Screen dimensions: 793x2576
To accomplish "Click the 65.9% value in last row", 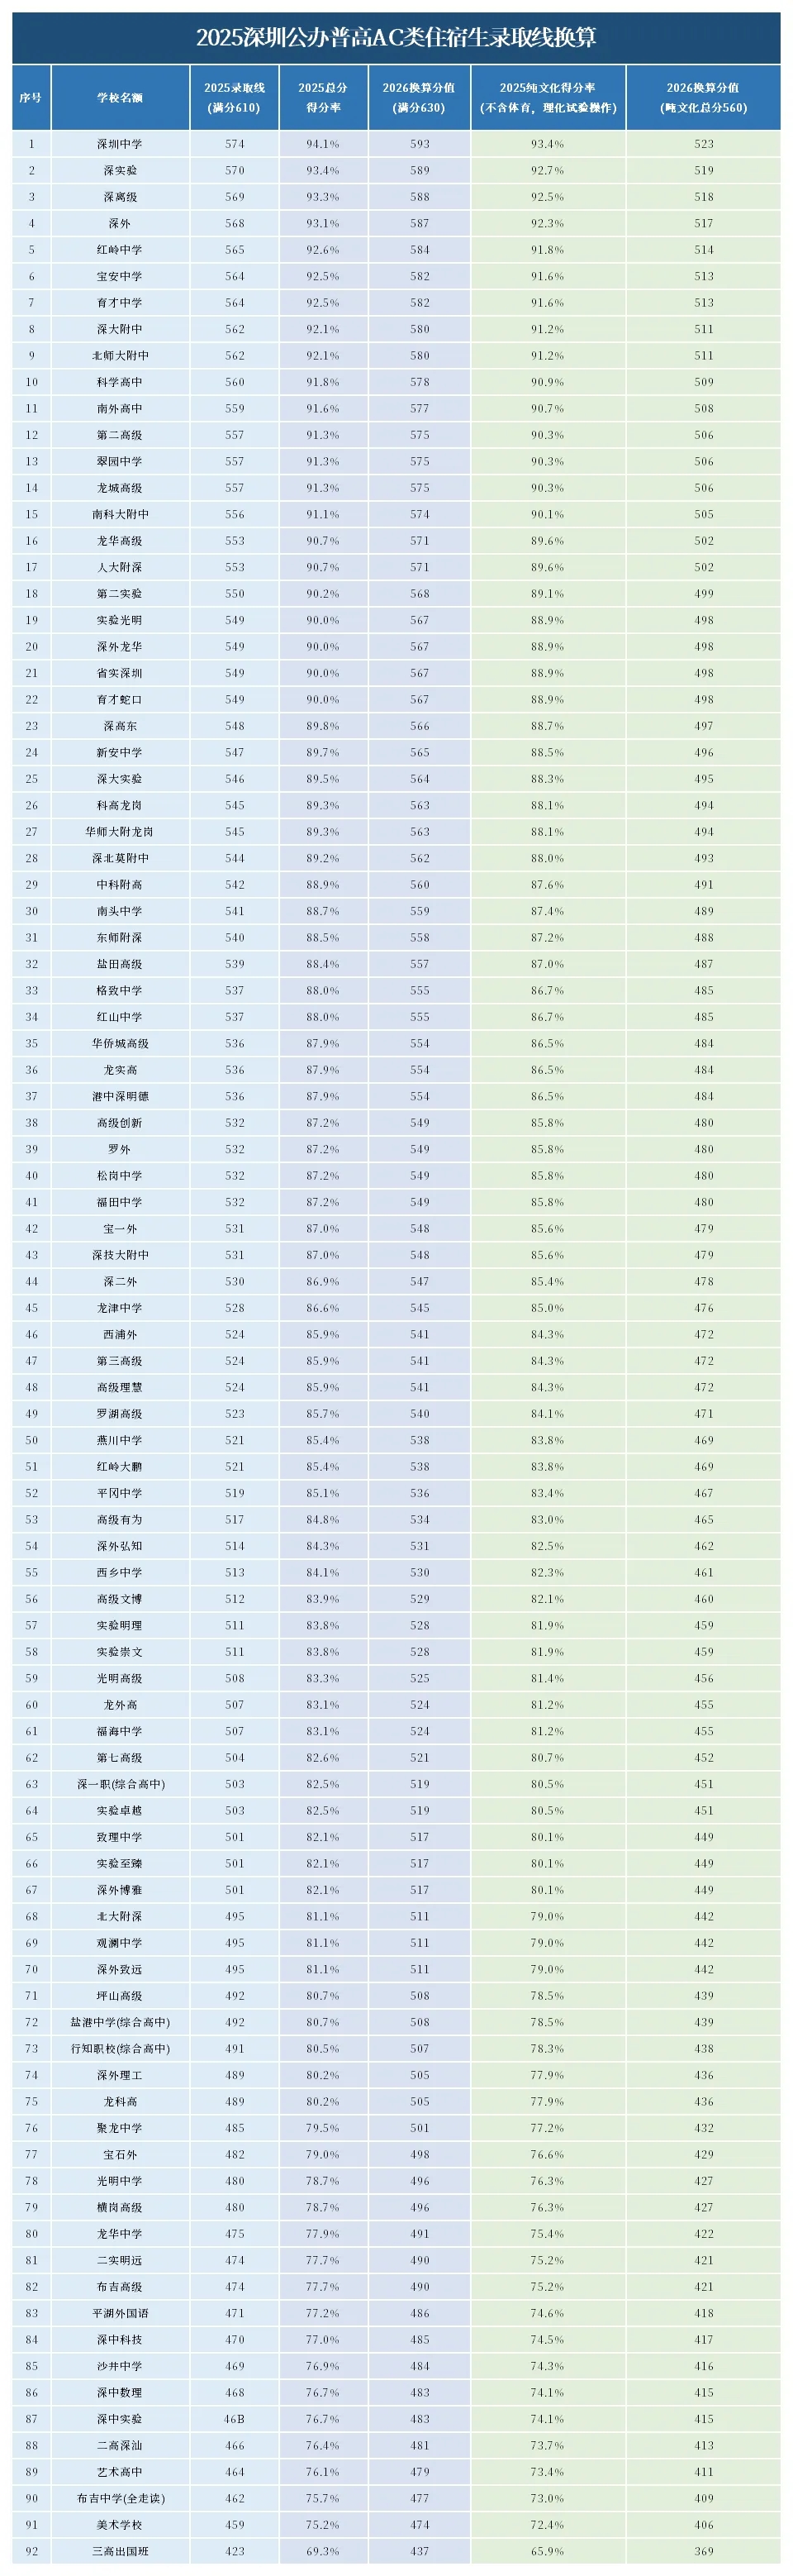I will coord(548,2551).
